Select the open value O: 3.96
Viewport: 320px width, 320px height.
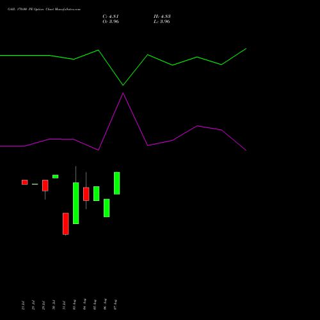pos(111,22)
